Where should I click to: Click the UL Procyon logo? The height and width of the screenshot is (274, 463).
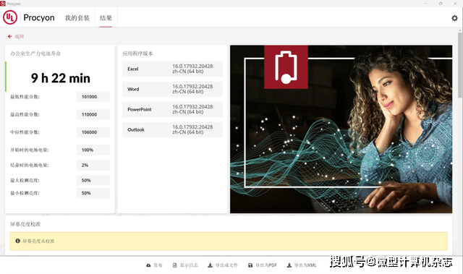[29, 17]
